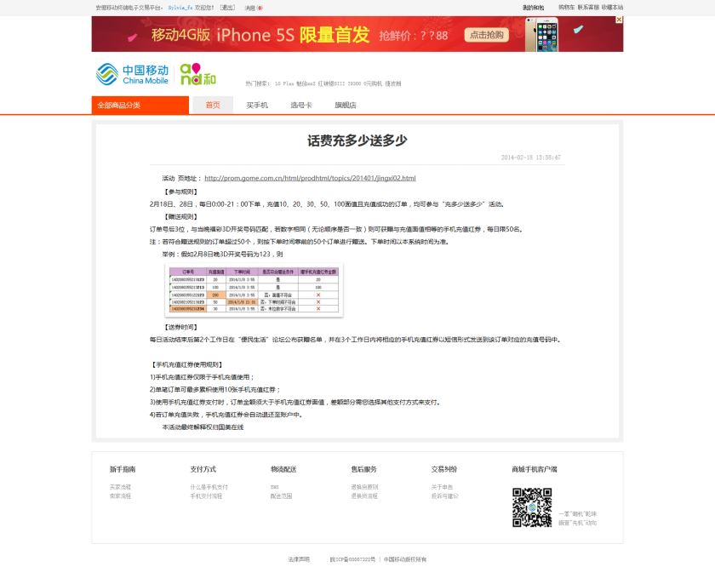Image resolution: width=715 pixels, height=567 pixels.
Task: Click the 【参与规则】 heading
Action: pyautogui.click(x=180, y=192)
